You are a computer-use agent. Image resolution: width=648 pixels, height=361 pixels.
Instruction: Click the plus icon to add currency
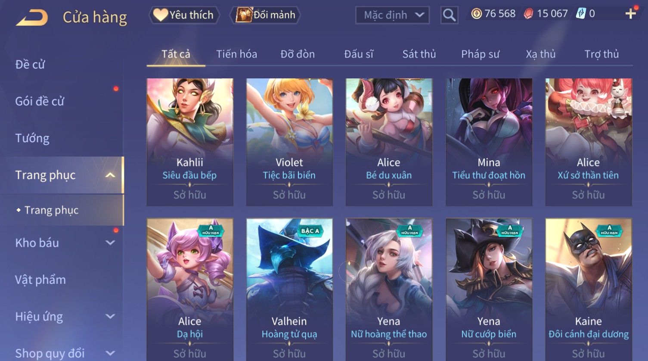(x=631, y=14)
